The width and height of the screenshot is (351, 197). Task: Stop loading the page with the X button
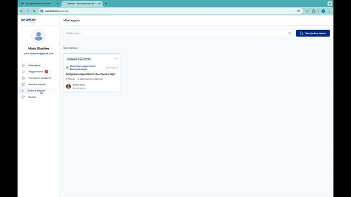tap(34, 11)
